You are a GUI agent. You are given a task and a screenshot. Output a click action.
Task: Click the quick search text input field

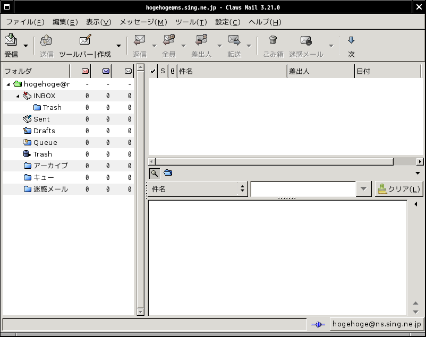tap(303, 189)
